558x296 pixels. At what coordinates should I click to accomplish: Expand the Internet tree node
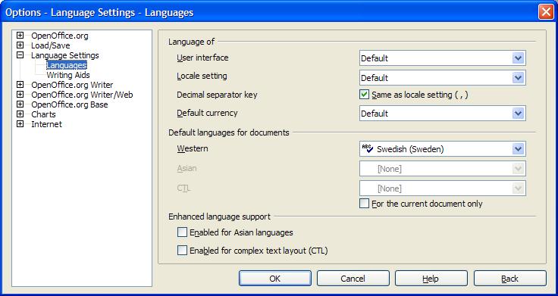pyautogui.click(x=20, y=124)
